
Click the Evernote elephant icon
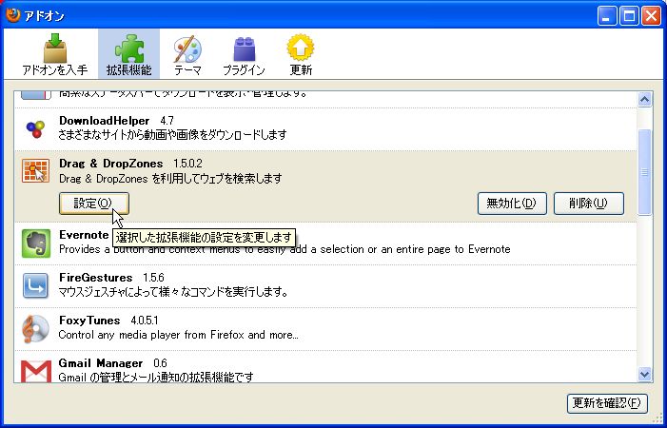point(36,243)
